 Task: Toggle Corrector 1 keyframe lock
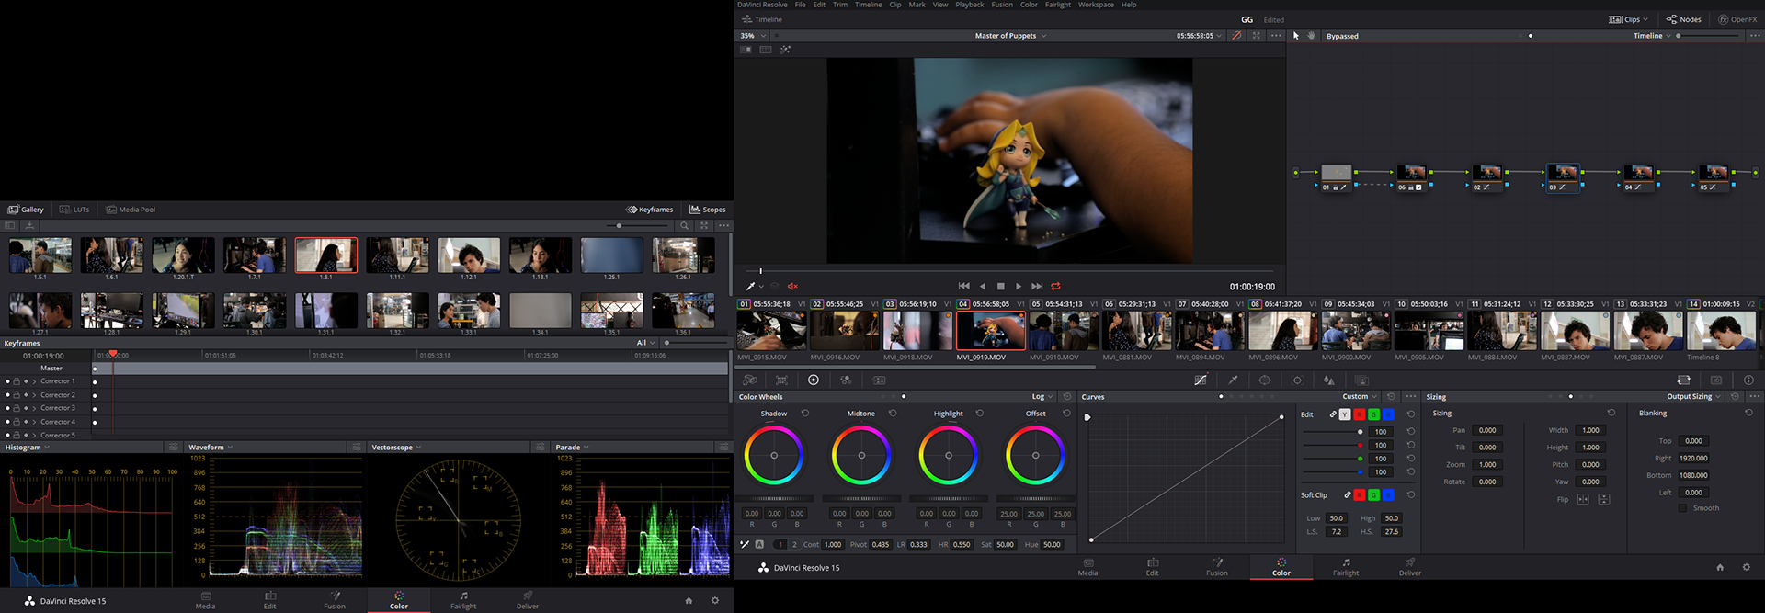(17, 381)
